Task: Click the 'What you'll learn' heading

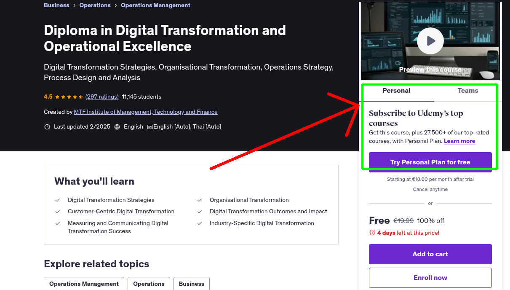Action: (x=94, y=181)
